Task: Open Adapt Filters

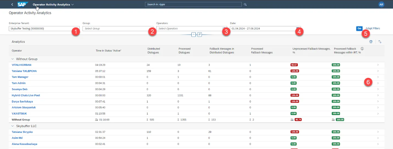Action: 373,28
